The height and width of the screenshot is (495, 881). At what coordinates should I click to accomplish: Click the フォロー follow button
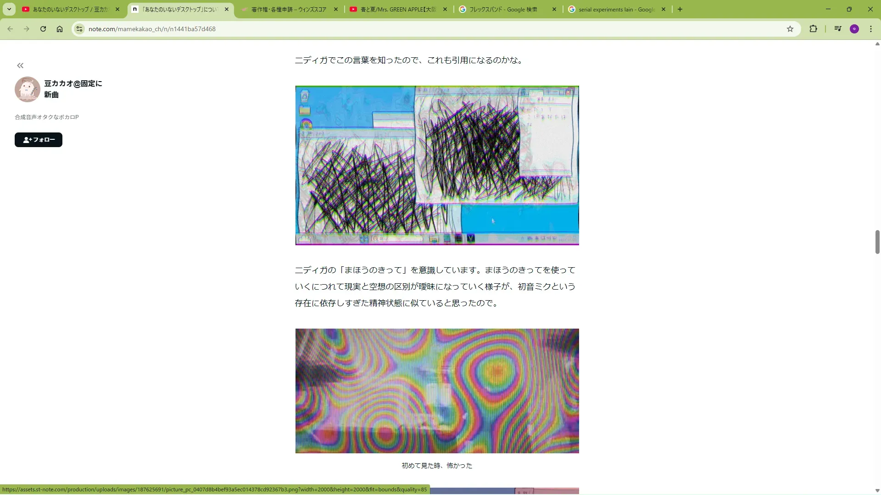(x=39, y=140)
